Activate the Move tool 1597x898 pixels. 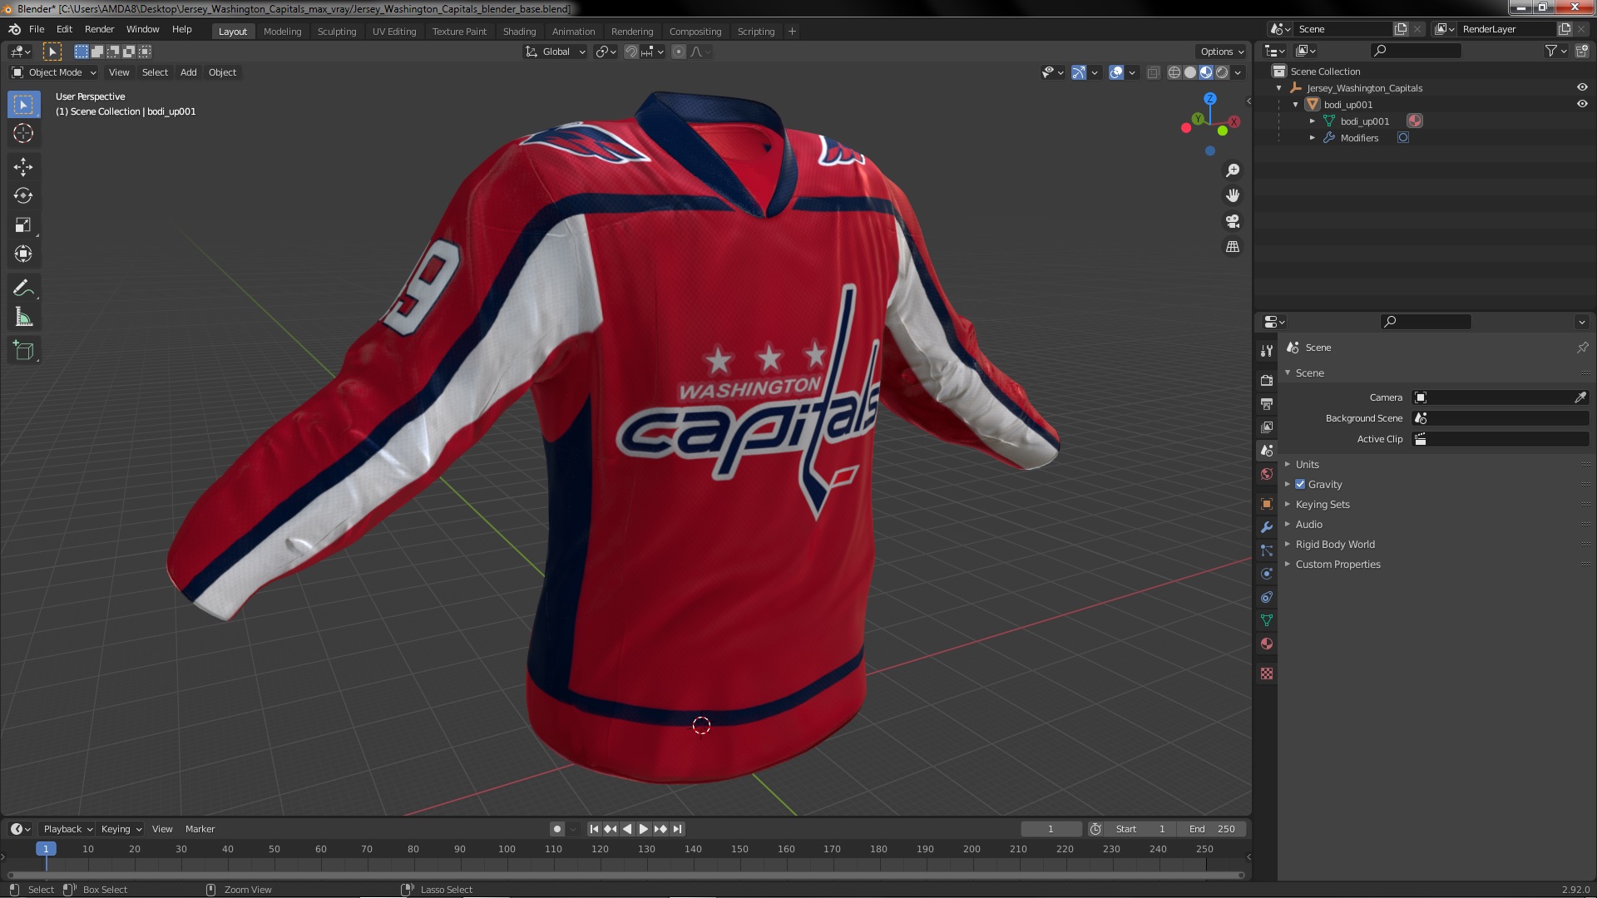pyautogui.click(x=23, y=167)
